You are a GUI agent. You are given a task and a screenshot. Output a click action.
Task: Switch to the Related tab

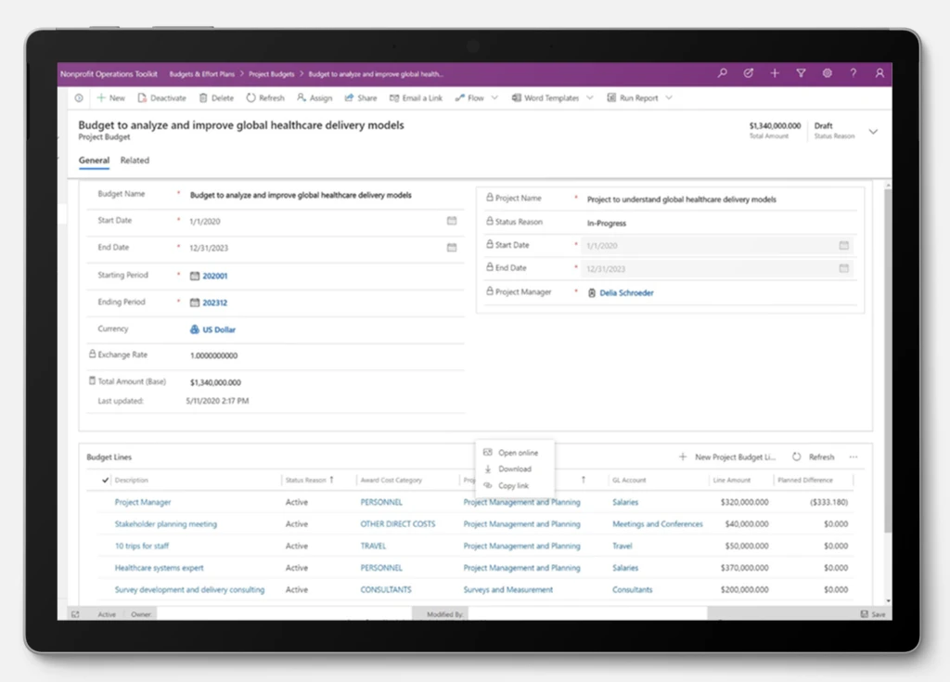[135, 161]
